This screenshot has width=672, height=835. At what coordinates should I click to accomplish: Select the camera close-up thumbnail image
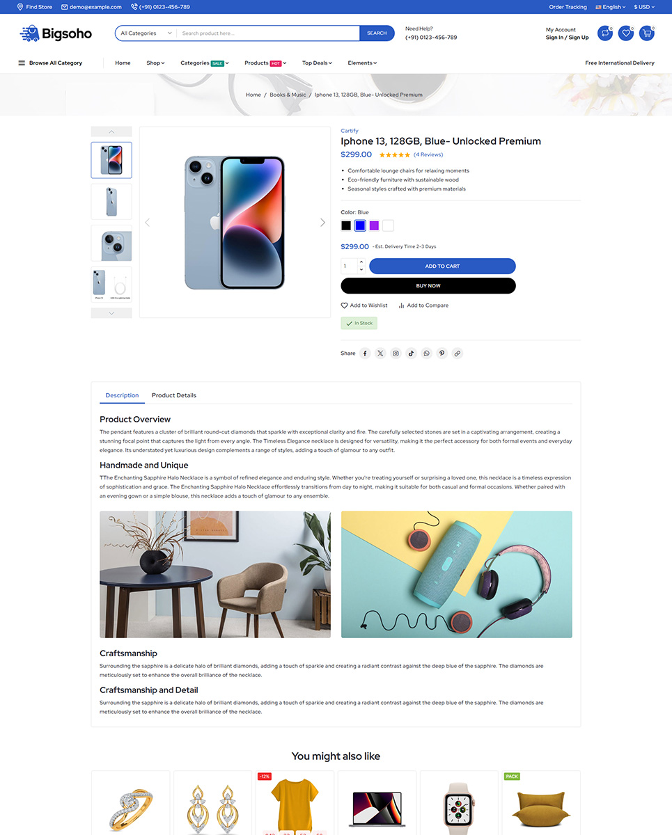click(x=111, y=243)
